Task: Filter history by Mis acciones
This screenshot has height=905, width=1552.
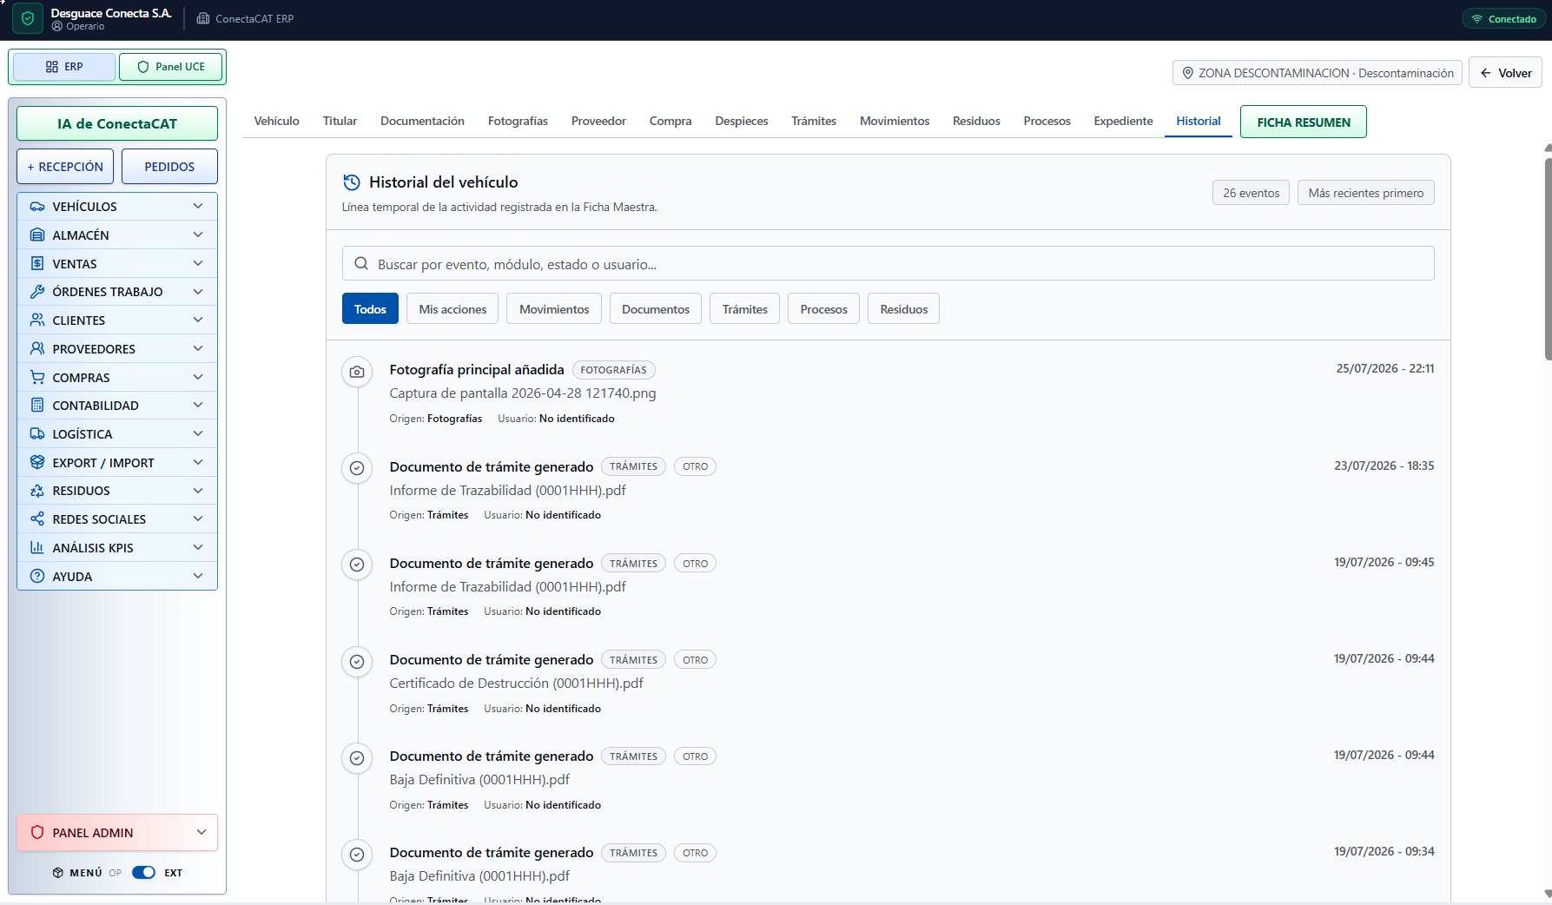Action: [x=452, y=309]
